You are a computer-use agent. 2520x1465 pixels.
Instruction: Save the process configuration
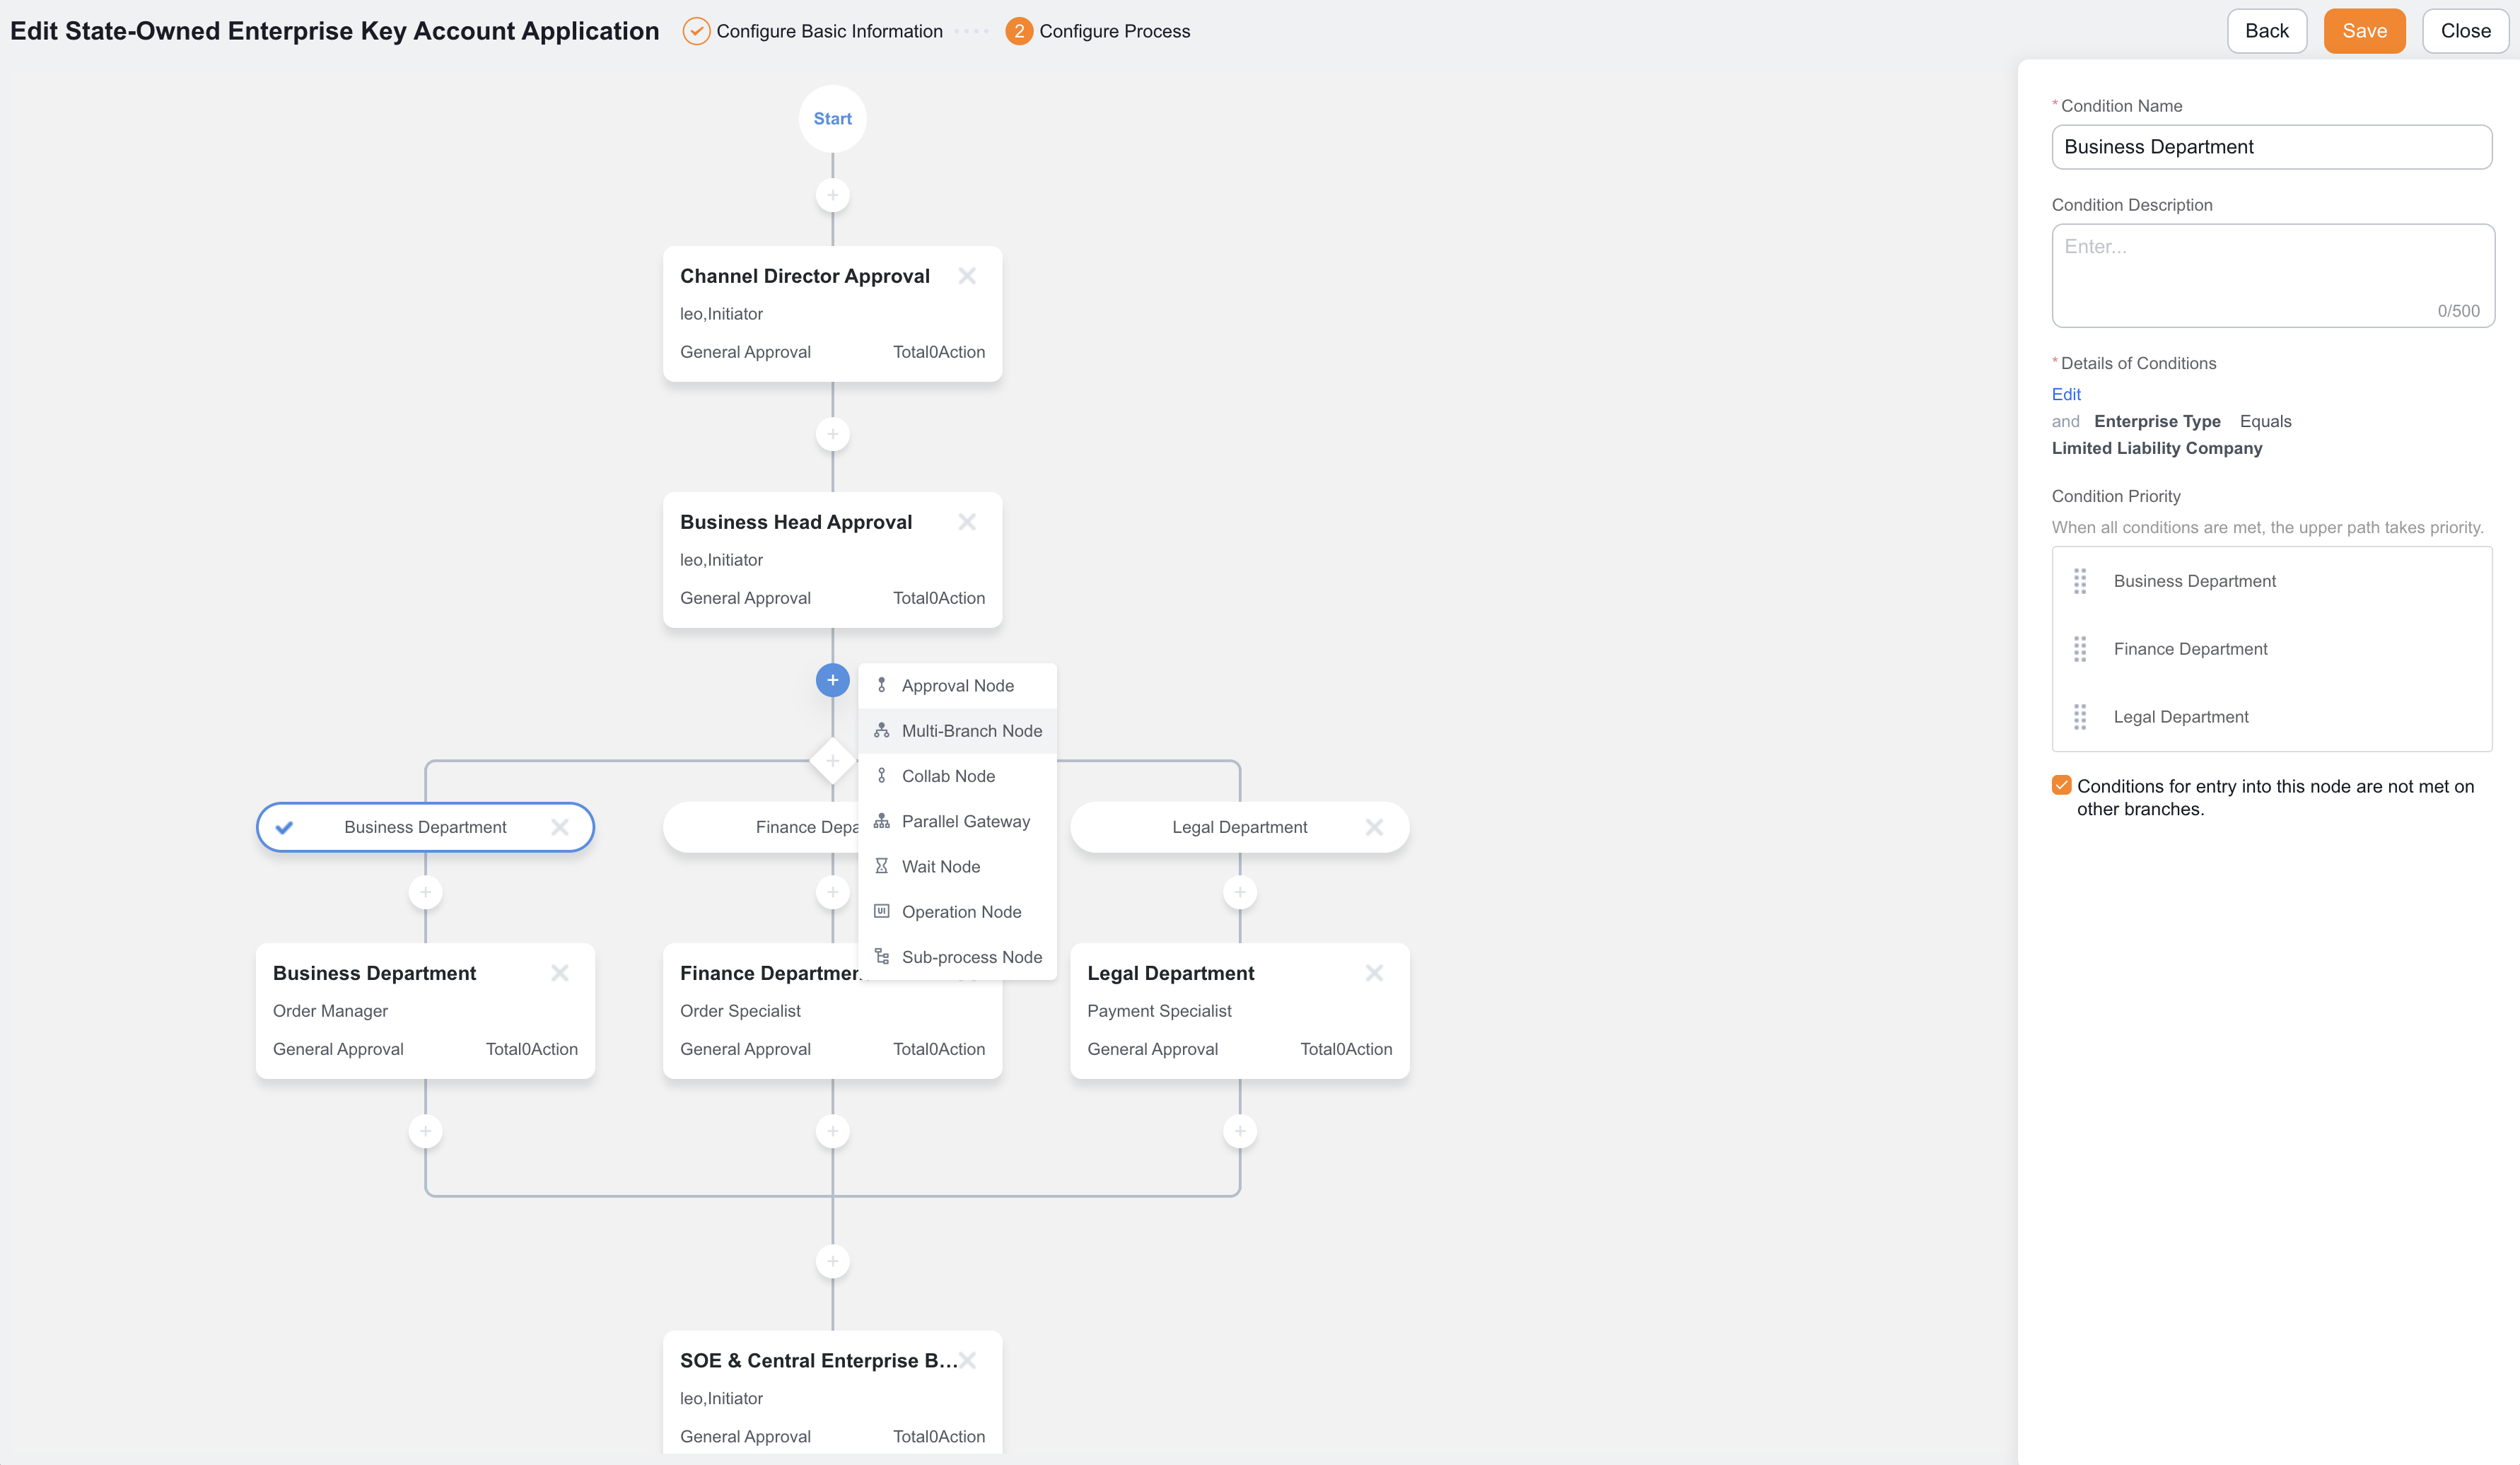(2364, 31)
